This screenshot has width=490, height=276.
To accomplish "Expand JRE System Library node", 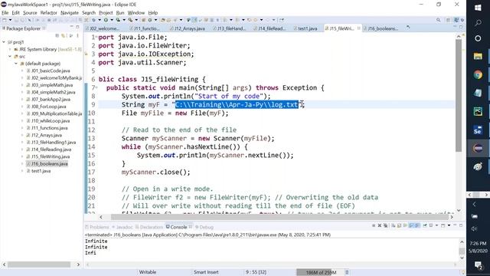I will point(10,49).
